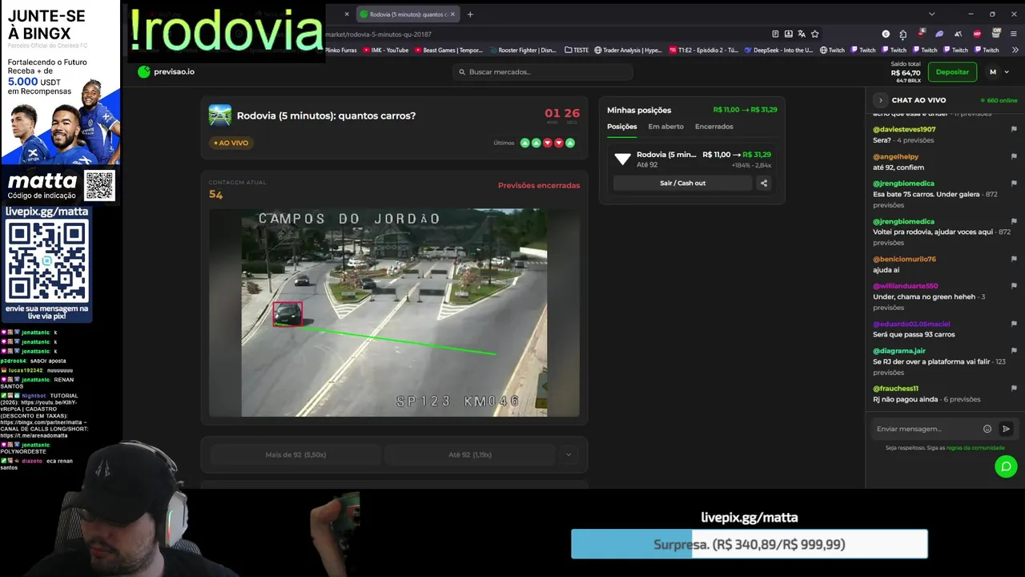The height and width of the screenshot is (577, 1025).
Task: Toggle the reader view icon
Action: [775, 34]
